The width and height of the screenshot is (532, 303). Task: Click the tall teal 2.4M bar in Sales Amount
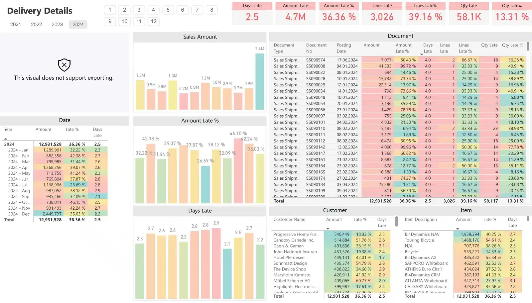(260, 81)
